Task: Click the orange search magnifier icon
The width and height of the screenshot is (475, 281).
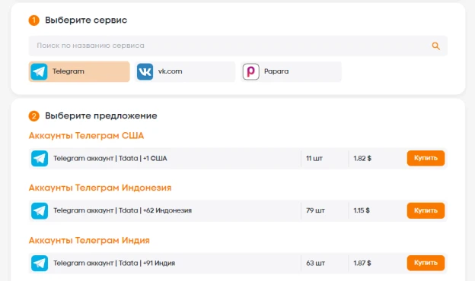Action: tap(435, 46)
